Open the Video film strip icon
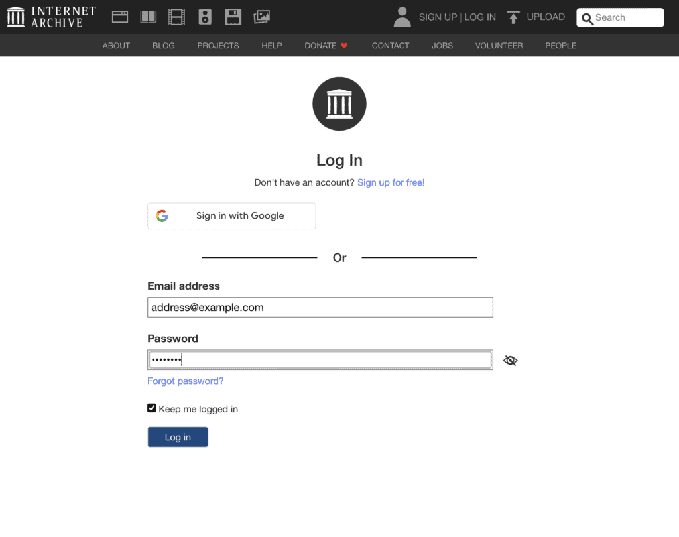This screenshot has height=537, width=679. [176, 17]
